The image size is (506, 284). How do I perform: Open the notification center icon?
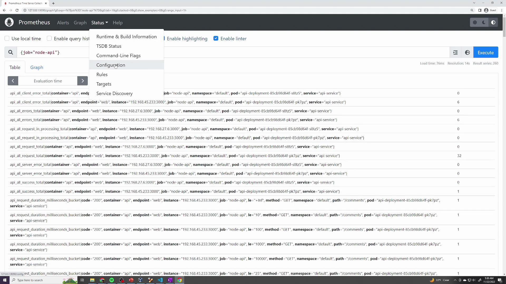click(x=500, y=280)
